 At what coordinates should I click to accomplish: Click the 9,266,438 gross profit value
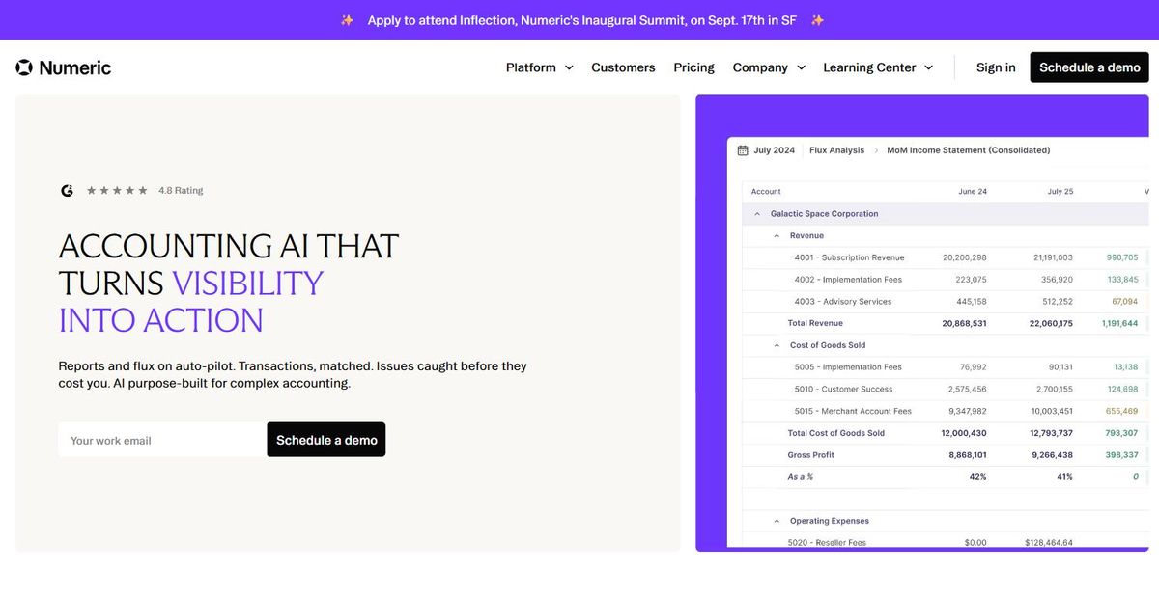1053,455
